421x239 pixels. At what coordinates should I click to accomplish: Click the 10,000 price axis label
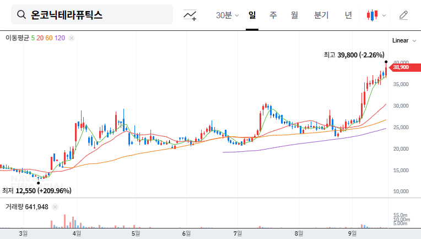click(x=401, y=192)
